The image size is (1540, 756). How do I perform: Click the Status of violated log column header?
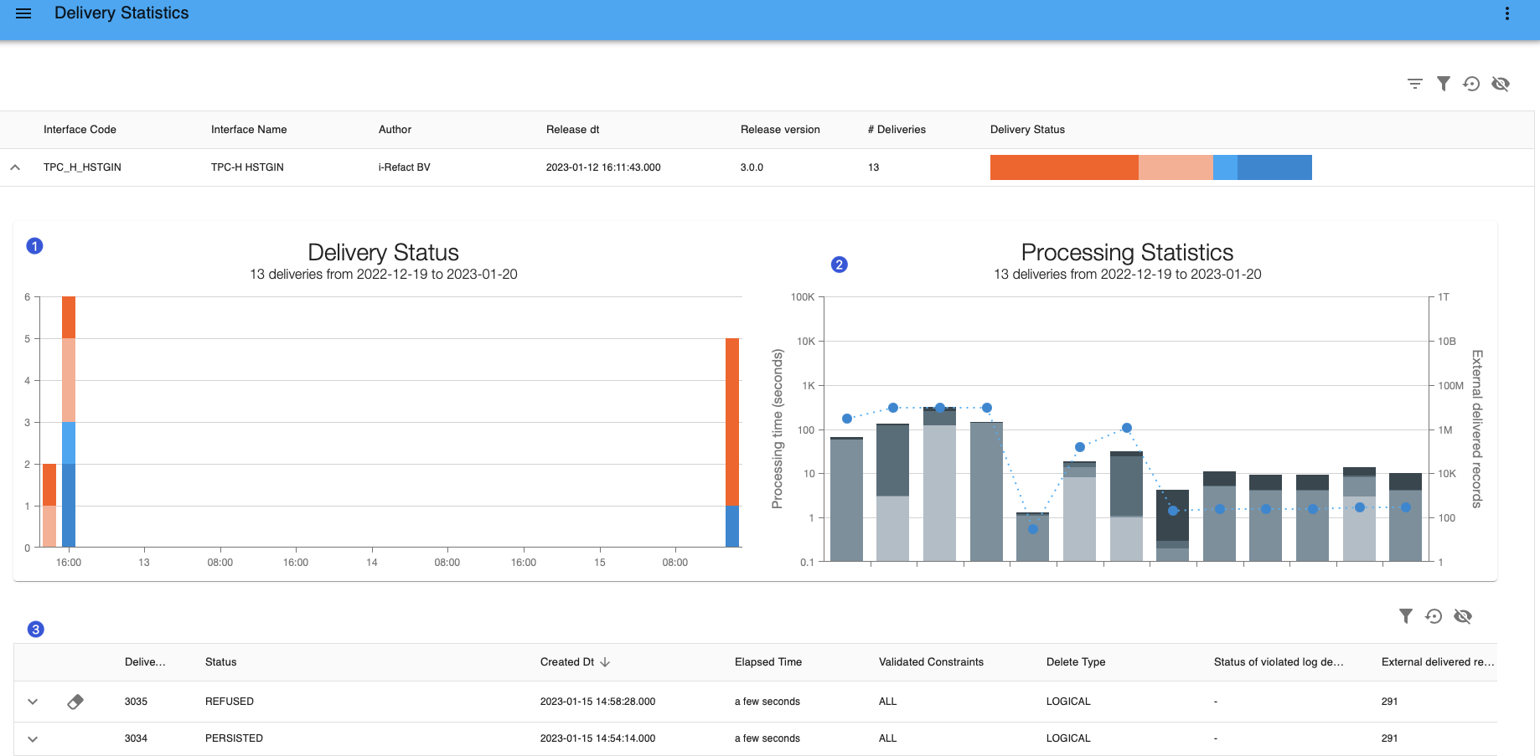[1279, 662]
